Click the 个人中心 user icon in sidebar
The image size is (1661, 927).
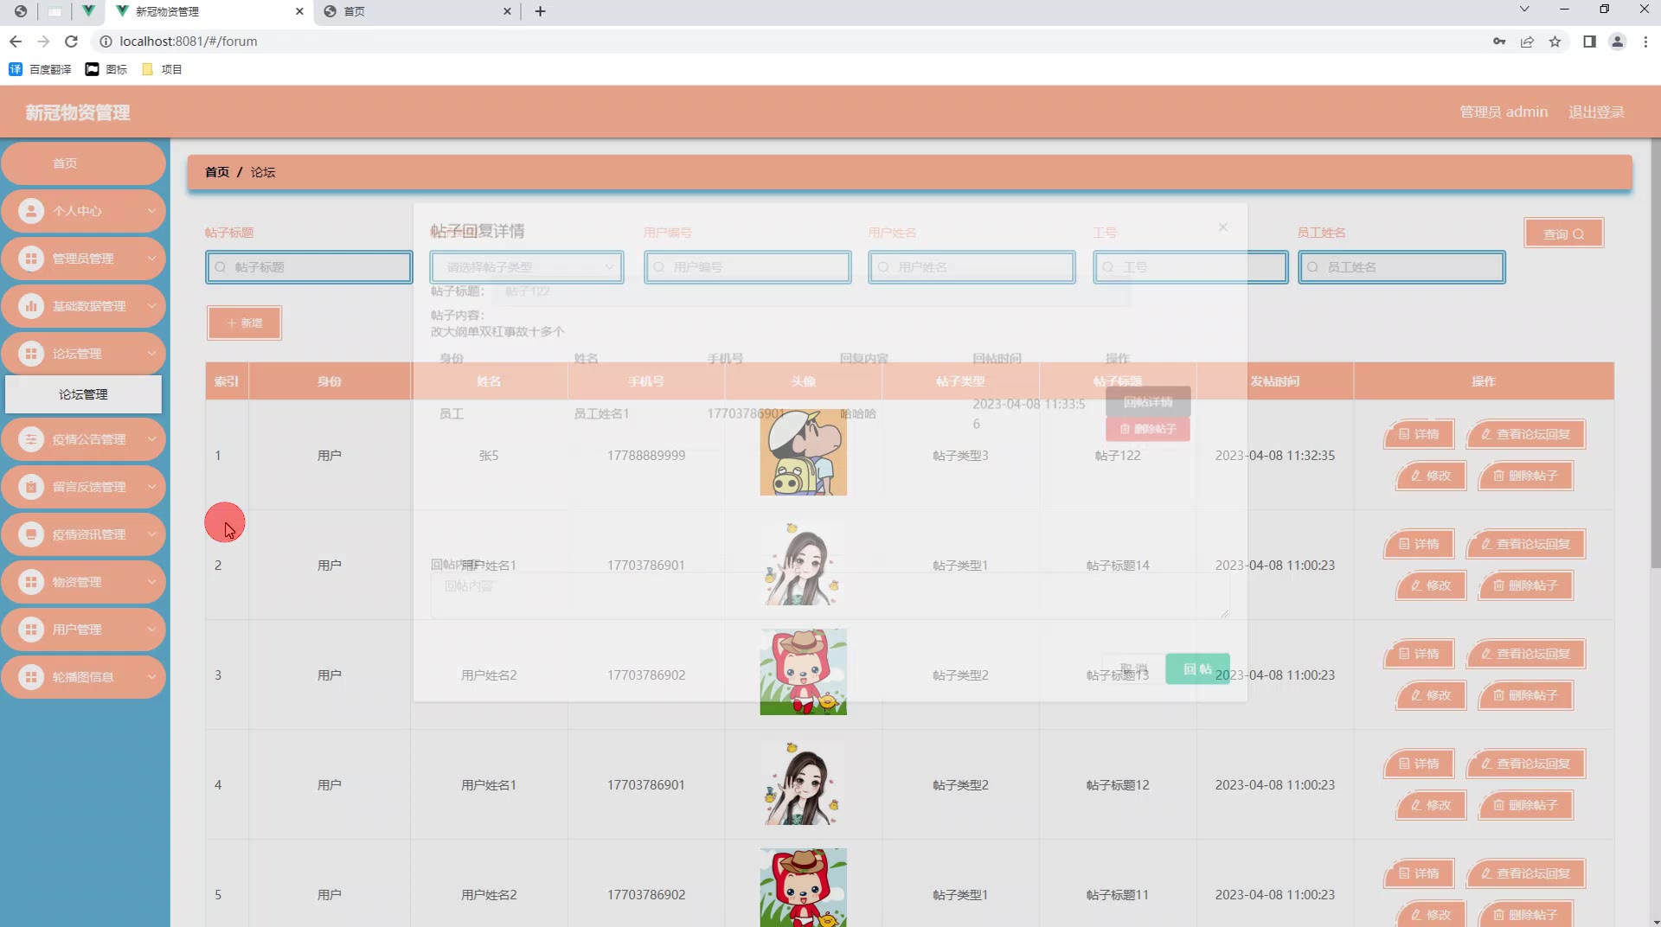(31, 211)
